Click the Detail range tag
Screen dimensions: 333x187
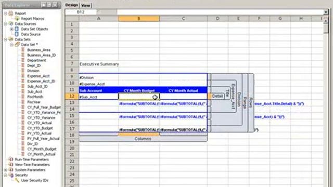pyautogui.click(x=217, y=96)
